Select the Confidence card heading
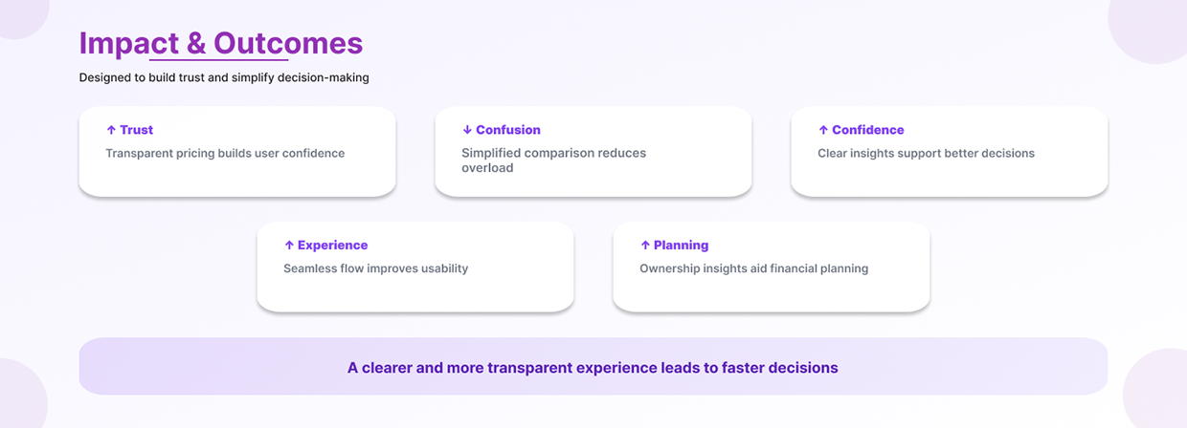This screenshot has width=1187, height=428. pyautogui.click(x=868, y=130)
